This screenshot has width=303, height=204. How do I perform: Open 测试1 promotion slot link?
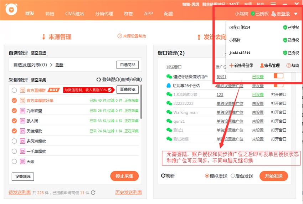[x=221, y=77]
